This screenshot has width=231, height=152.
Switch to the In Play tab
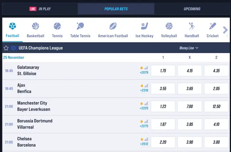click(40, 9)
